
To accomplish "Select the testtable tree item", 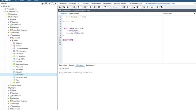I will 20,75.
